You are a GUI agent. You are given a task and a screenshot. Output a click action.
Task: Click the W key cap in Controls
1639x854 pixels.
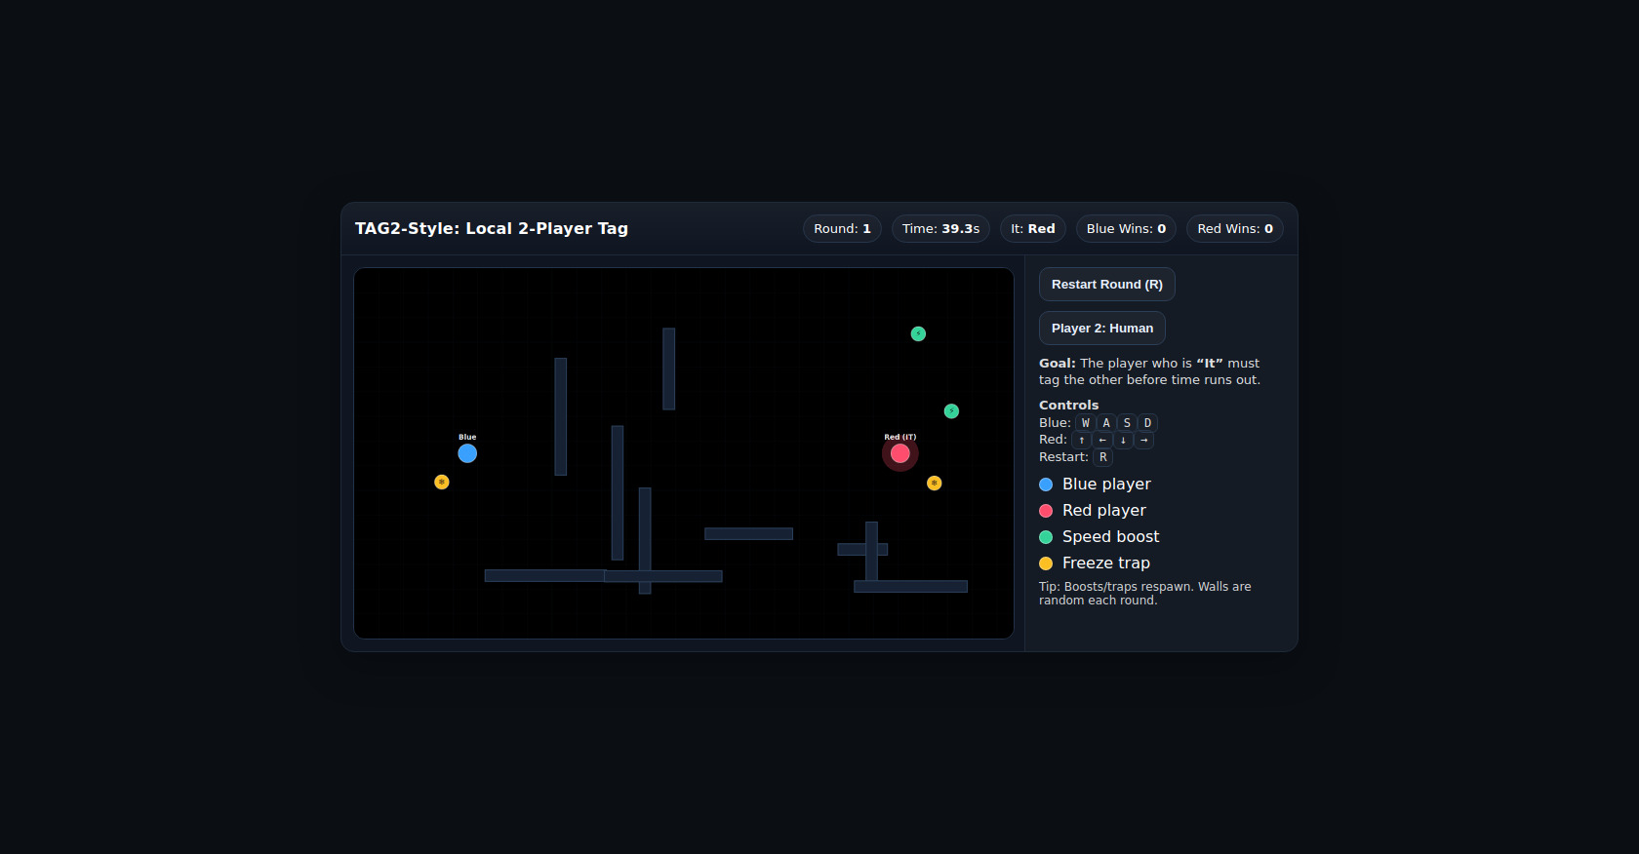tap(1085, 423)
